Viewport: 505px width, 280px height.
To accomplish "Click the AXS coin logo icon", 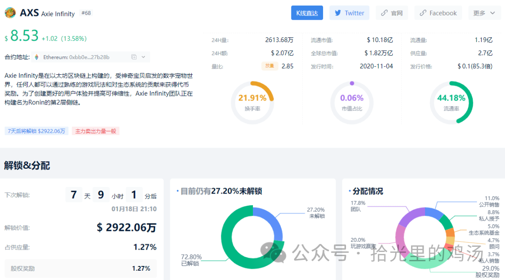I will pyautogui.click(x=10, y=13).
